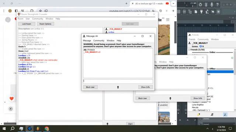236x132 pixels.
Task: Click the browser profile avatar
Action: pos(10,11)
